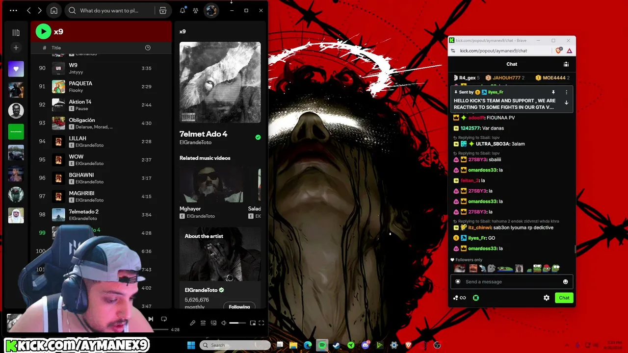Image resolution: width=628 pixels, height=353 pixels.
Task: Click green Kick emote icon below chat
Action: [476, 298]
